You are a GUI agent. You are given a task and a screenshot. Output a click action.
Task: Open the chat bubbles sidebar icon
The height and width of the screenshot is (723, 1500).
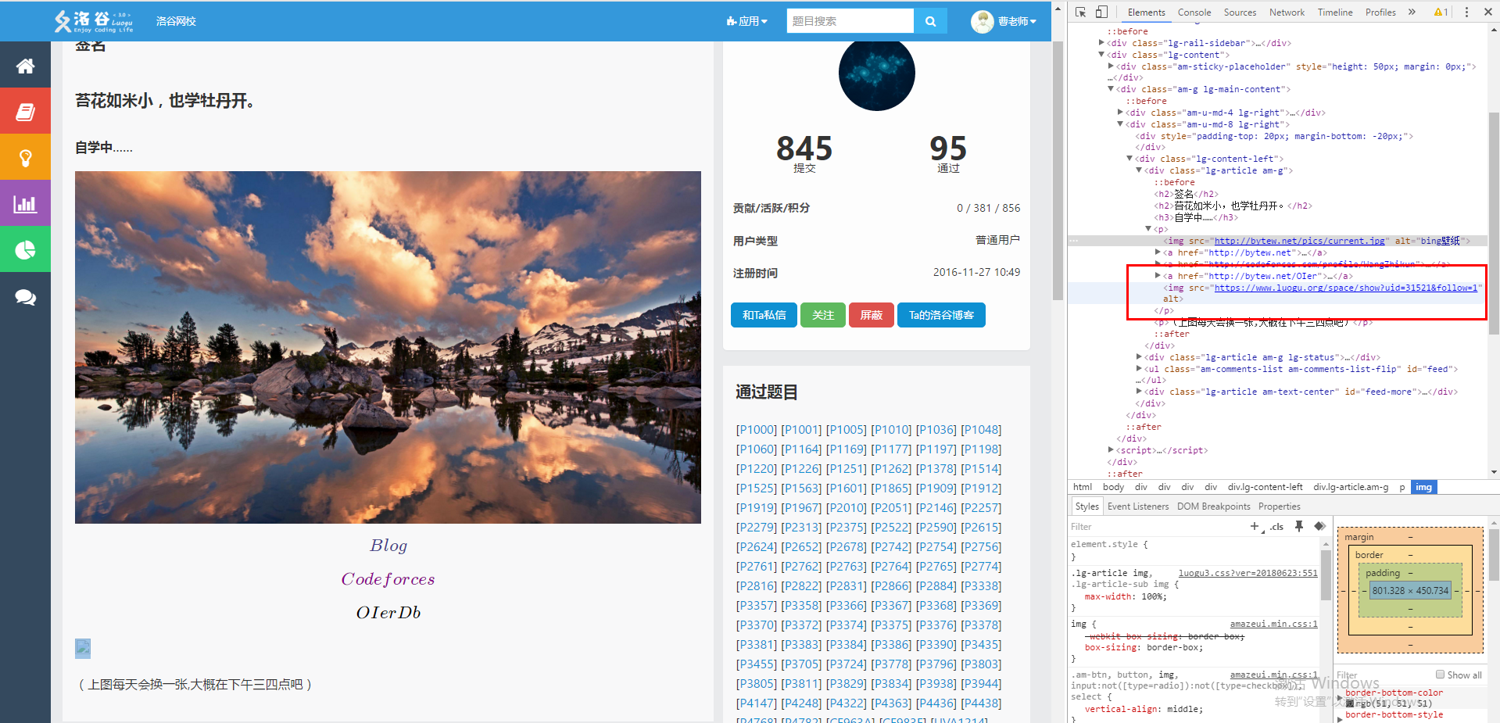[x=25, y=297]
